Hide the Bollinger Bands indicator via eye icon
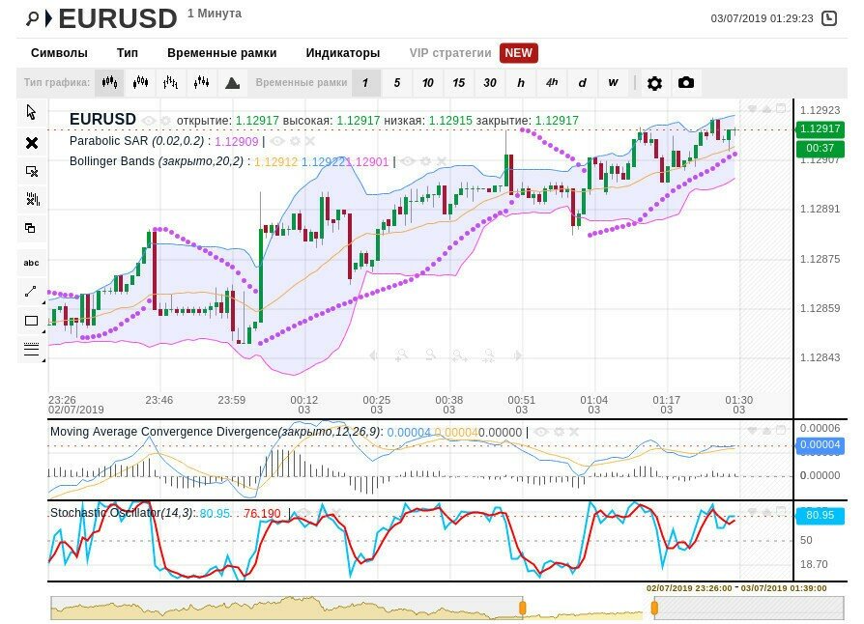The height and width of the screenshot is (624, 864). tap(409, 161)
